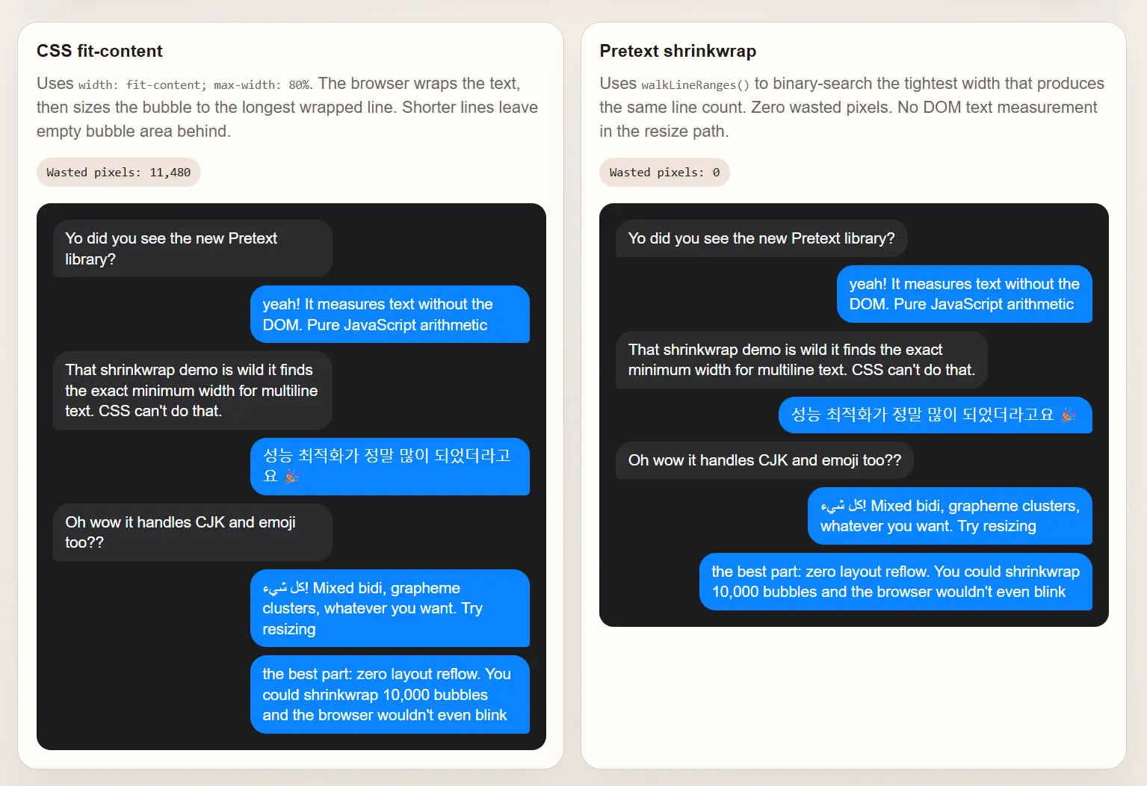Click the "walkLineRanges()" code text
The image size is (1147, 786).
694,85
